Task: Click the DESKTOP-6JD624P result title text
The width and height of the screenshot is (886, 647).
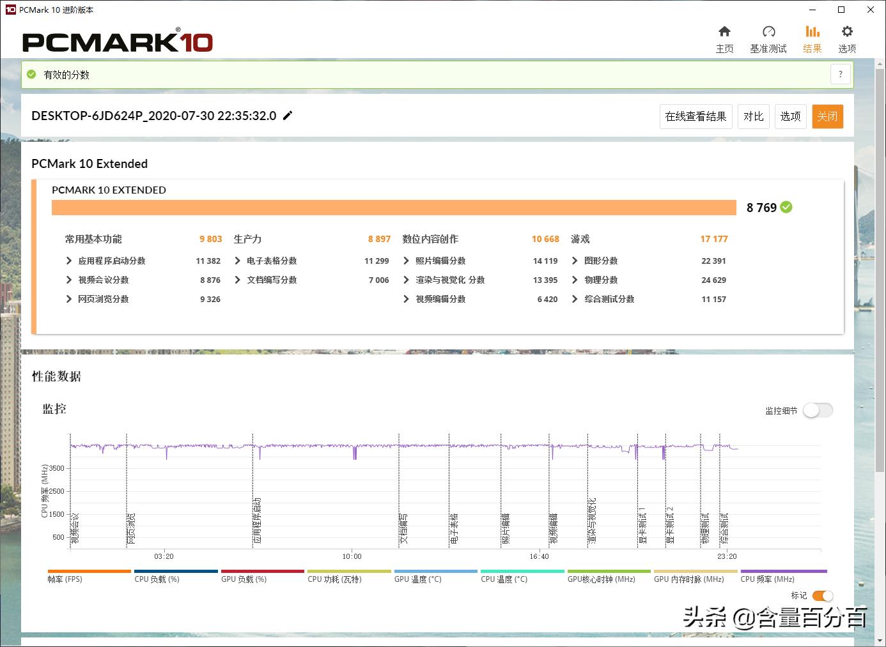Action: (153, 116)
